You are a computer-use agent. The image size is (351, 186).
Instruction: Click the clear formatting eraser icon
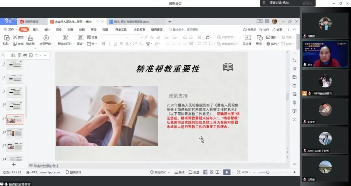pyautogui.click(x=158, y=37)
